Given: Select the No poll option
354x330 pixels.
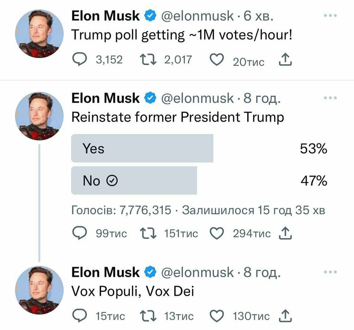Looking at the screenshot, I should pos(134,180).
